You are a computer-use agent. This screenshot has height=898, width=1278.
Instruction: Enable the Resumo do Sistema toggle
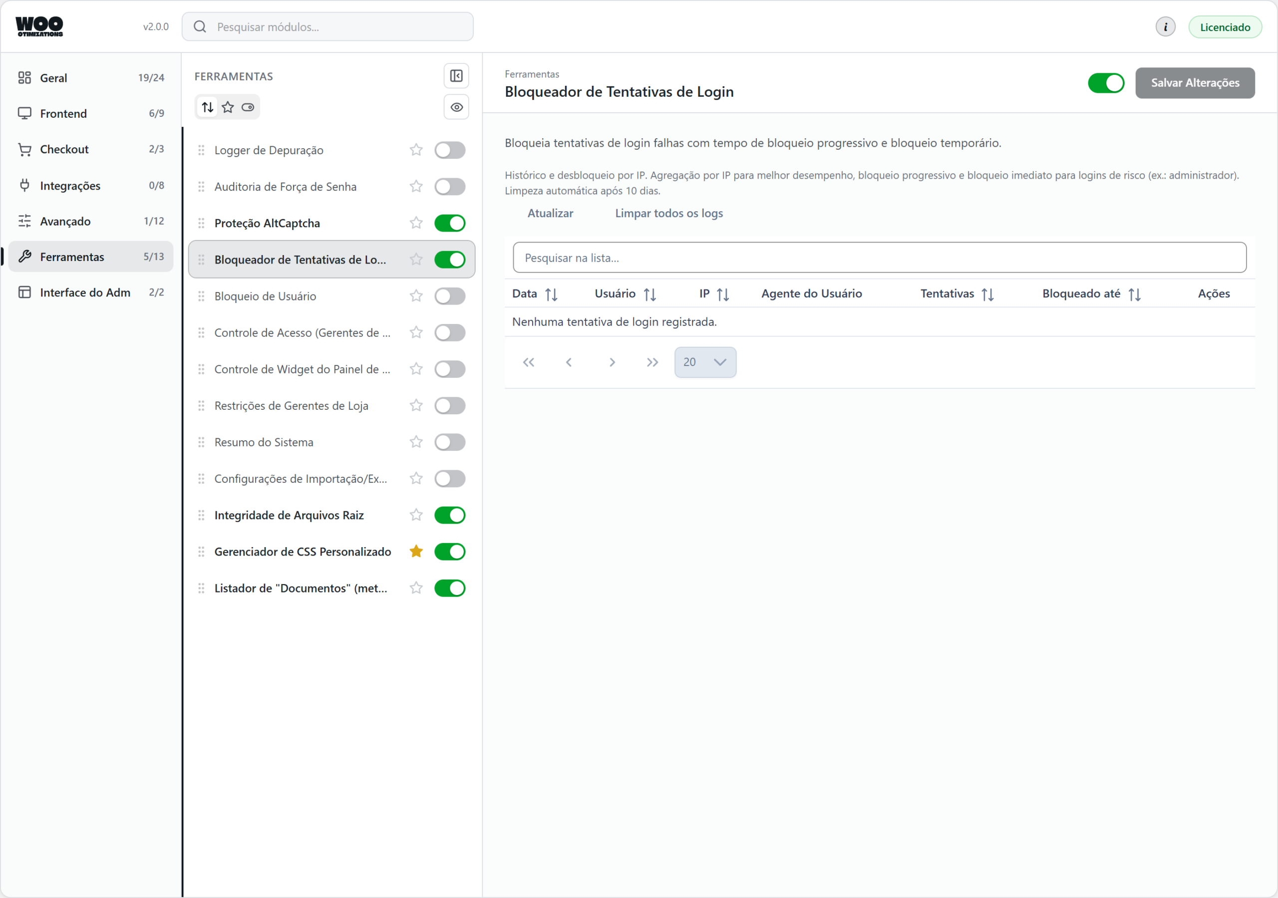(450, 442)
